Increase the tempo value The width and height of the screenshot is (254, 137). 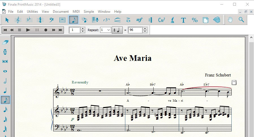click(x=145, y=29)
